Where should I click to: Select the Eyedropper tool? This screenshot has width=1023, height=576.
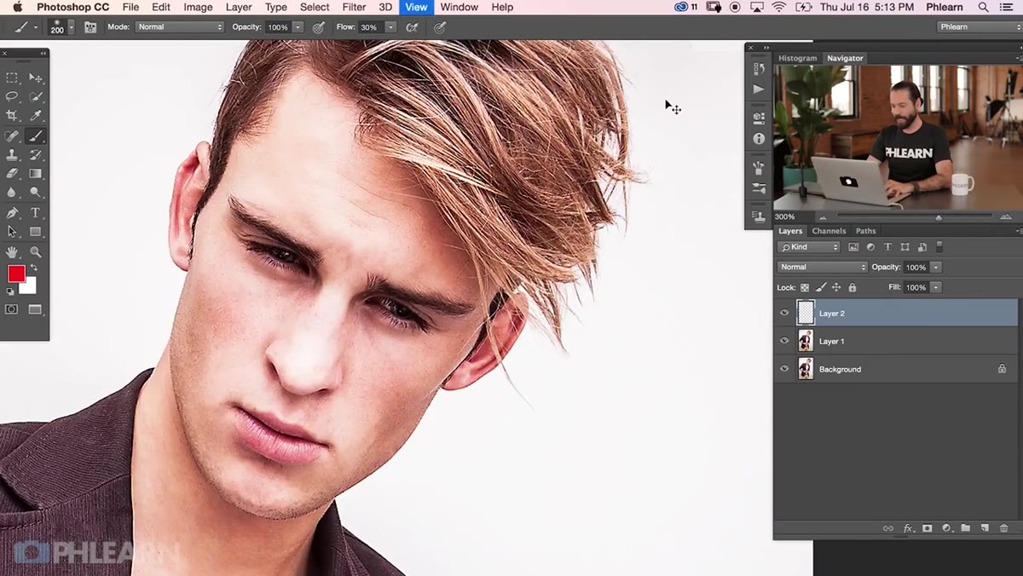pyautogui.click(x=36, y=116)
